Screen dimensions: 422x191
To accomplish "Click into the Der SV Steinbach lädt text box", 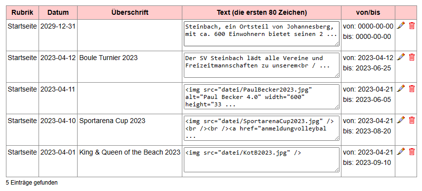I will pos(261,65).
